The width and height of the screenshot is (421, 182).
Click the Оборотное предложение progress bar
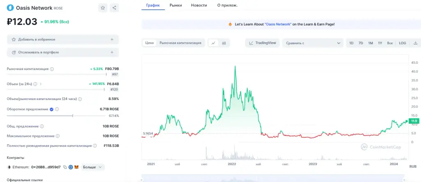[x=56, y=116]
